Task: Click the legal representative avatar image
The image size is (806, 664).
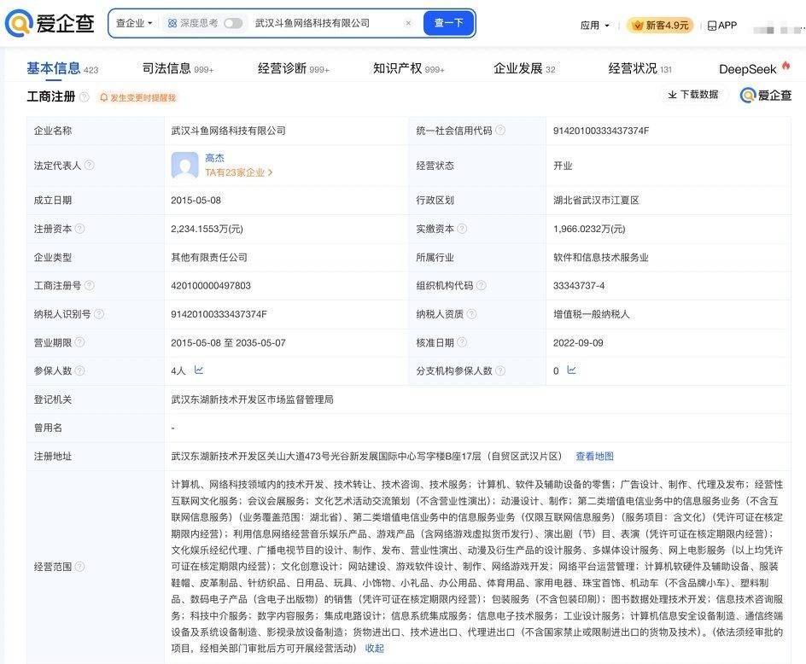Action: coord(184,165)
